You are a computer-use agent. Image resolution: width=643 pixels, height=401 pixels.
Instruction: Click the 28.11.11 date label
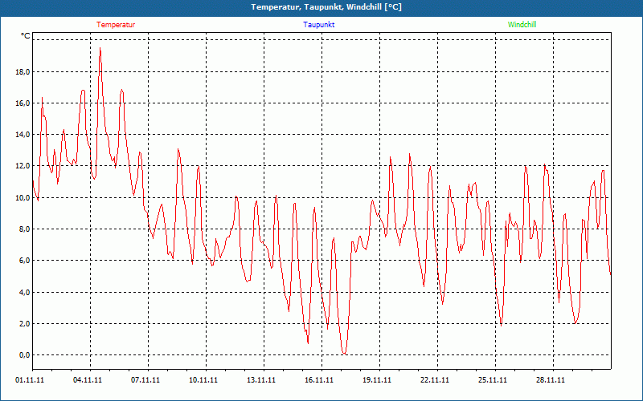click(x=550, y=380)
